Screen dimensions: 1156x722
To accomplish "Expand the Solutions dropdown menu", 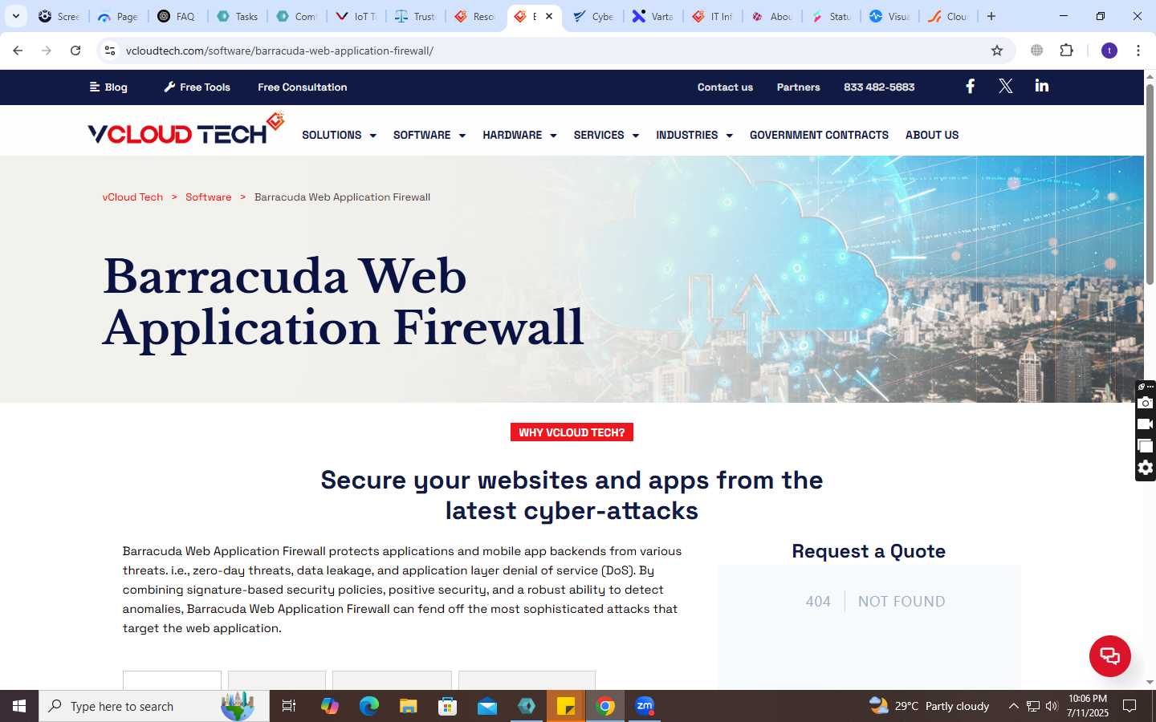I will 339,135.
